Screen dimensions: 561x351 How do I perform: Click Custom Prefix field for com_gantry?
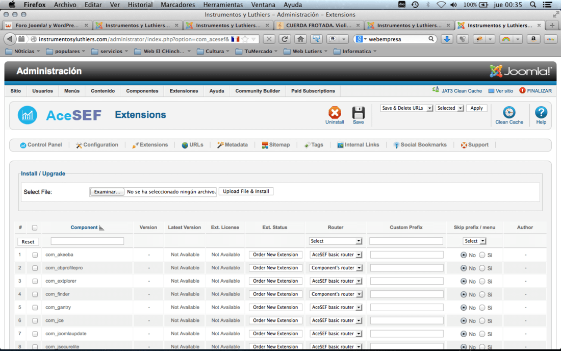point(407,307)
